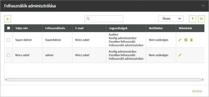Toggle the select-all header checkbox
This screenshot has height=97, width=209.
coord(8,28)
